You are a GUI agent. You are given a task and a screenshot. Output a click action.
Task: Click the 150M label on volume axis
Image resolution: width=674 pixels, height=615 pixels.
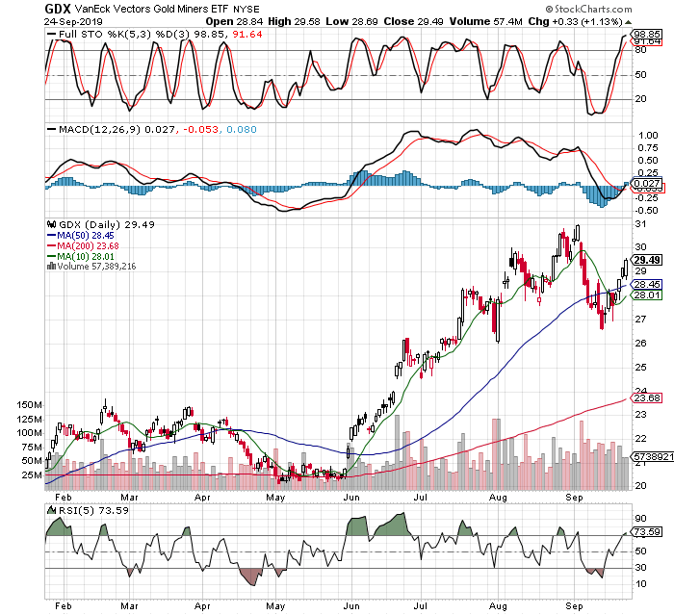click(29, 404)
